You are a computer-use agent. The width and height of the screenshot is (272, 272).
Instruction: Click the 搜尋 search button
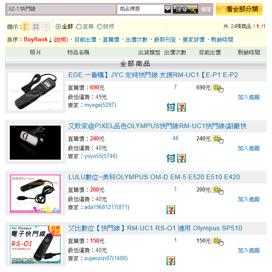click(185, 9)
